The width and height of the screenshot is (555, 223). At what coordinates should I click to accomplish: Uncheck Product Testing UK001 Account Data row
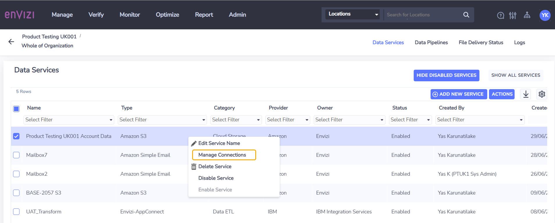(x=16, y=136)
